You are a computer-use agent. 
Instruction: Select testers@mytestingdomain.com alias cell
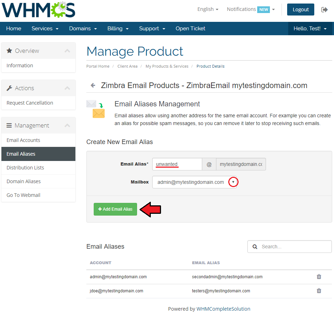[221, 291]
